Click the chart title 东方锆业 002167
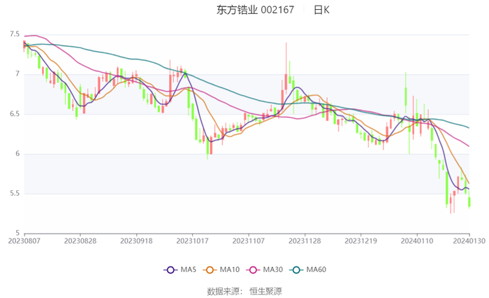The image size is (489, 298). coord(255,10)
